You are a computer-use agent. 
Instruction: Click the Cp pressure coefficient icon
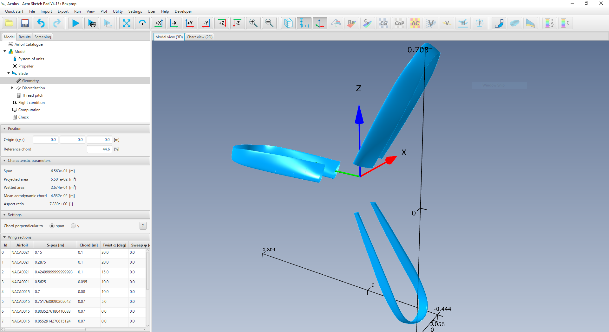tap(367, 23)
